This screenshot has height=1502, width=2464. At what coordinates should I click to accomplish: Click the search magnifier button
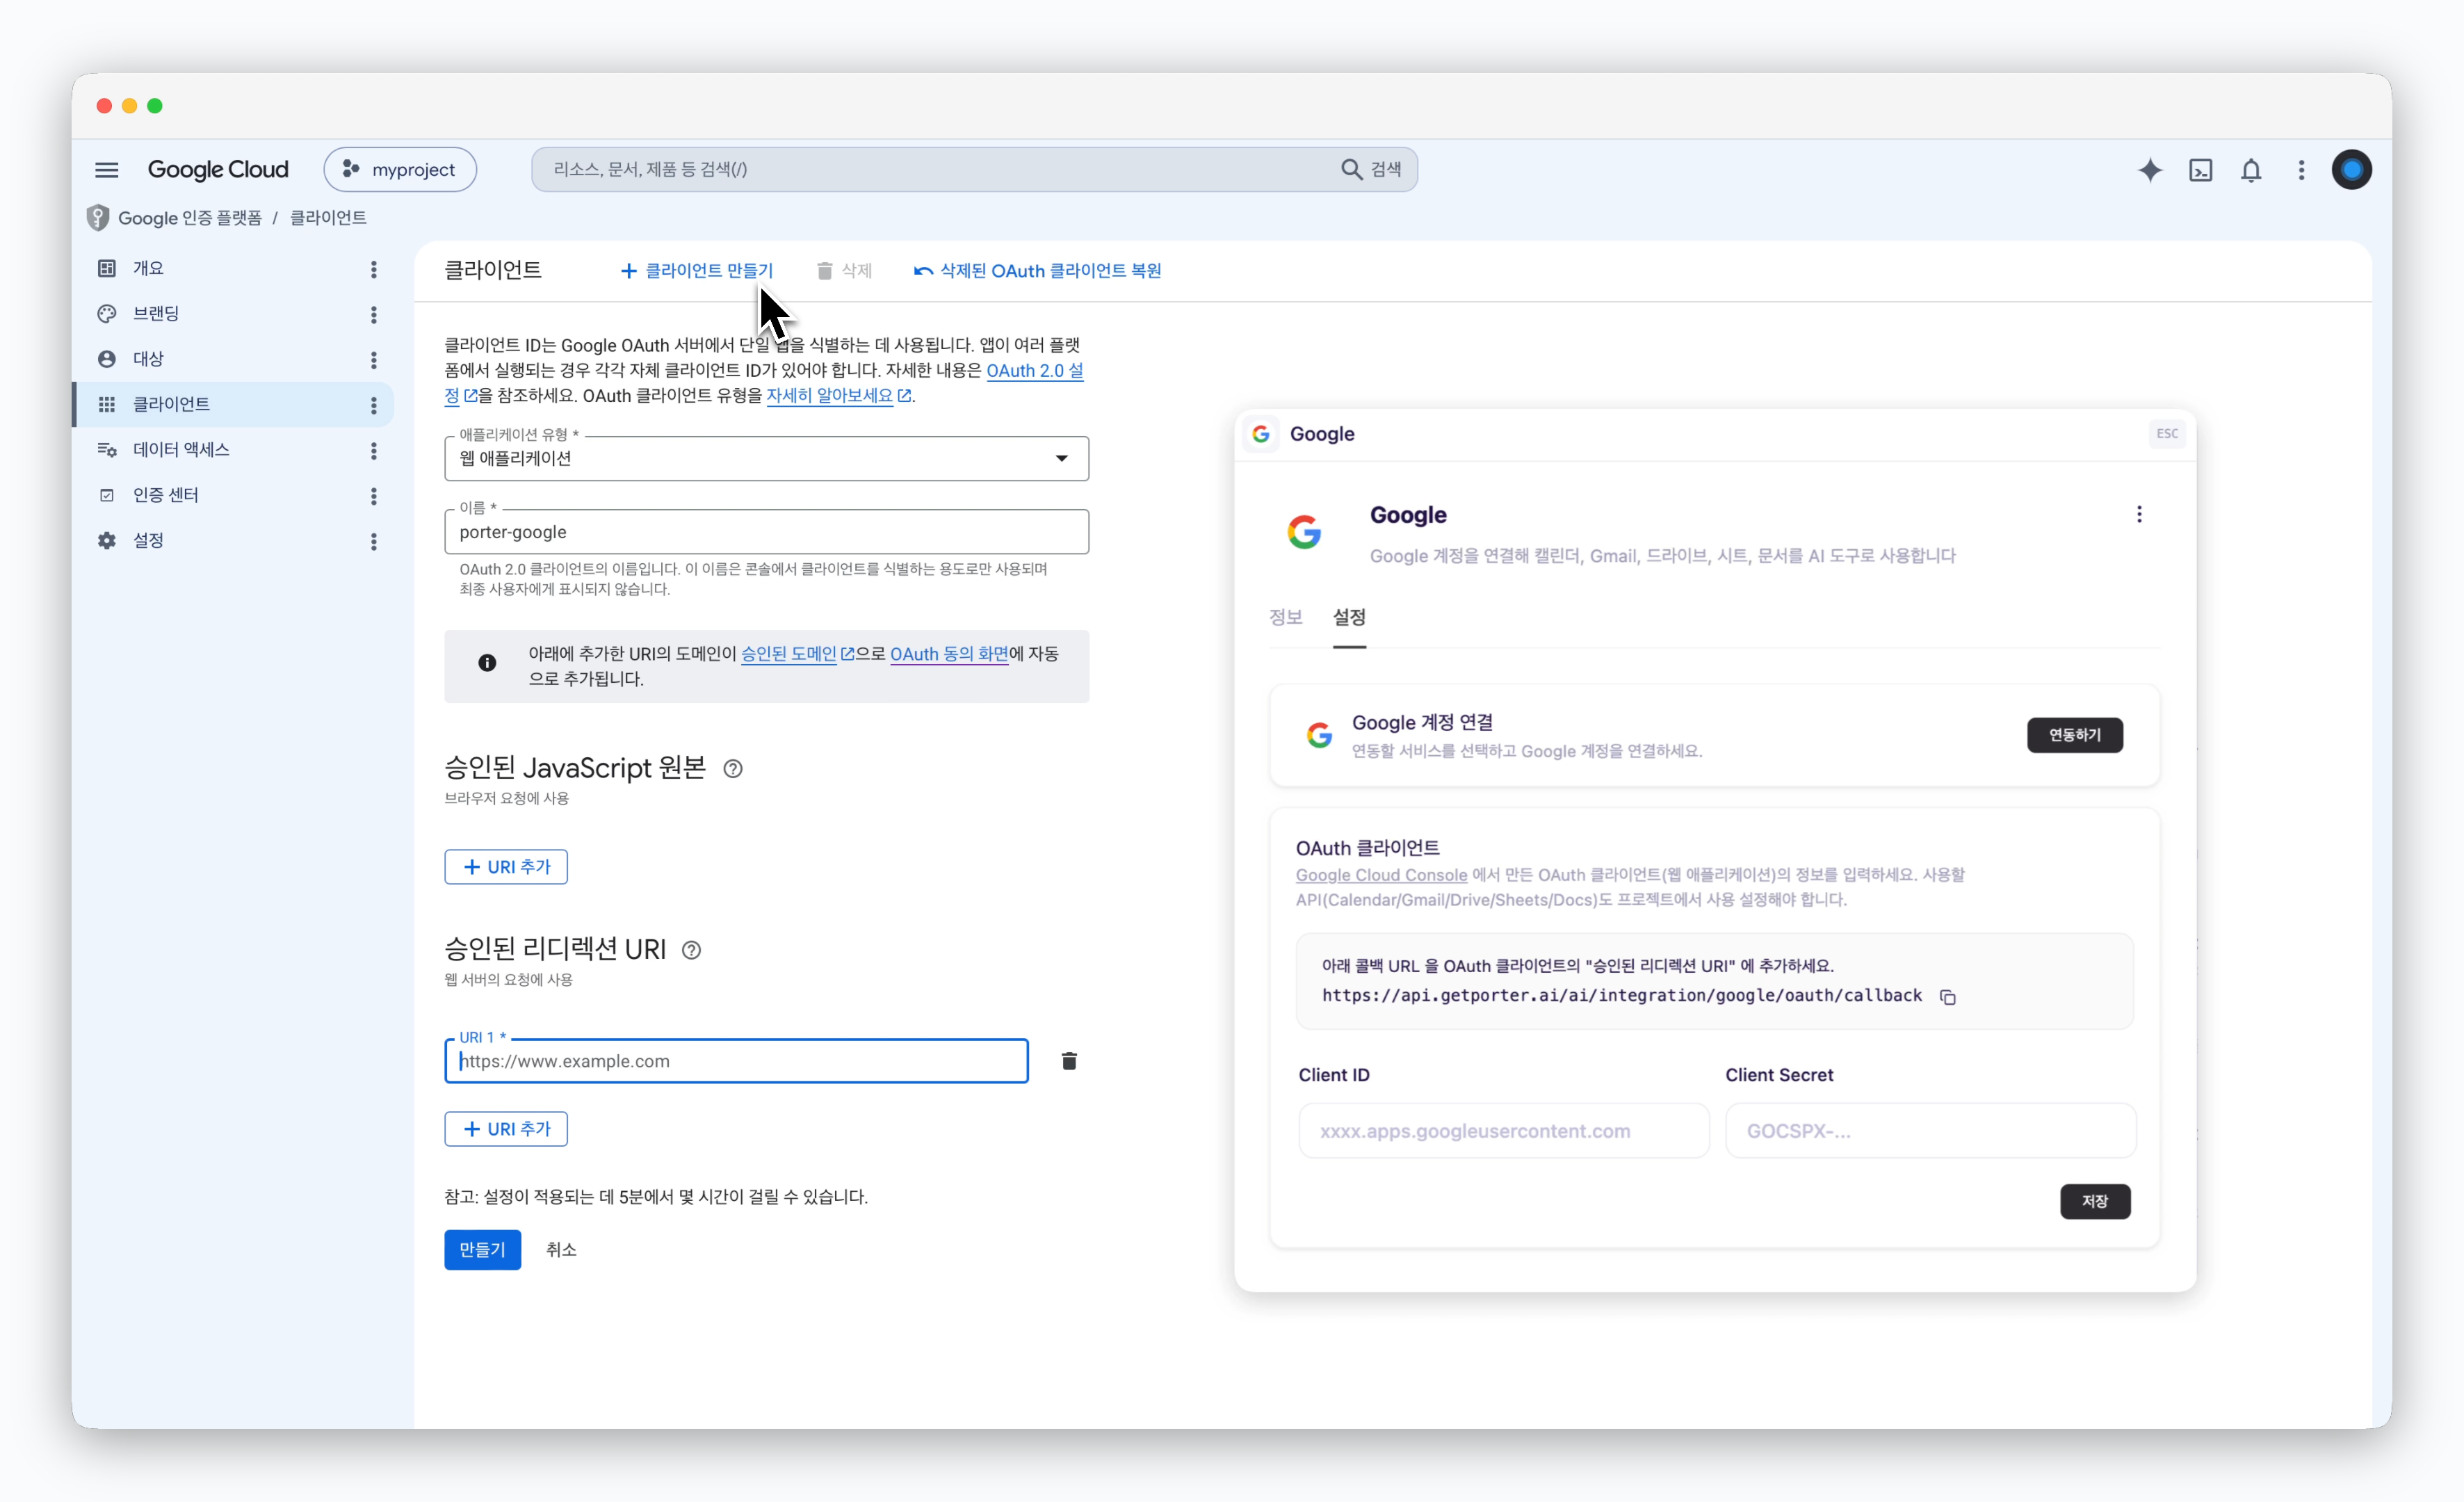click(x=1351, y=170)
